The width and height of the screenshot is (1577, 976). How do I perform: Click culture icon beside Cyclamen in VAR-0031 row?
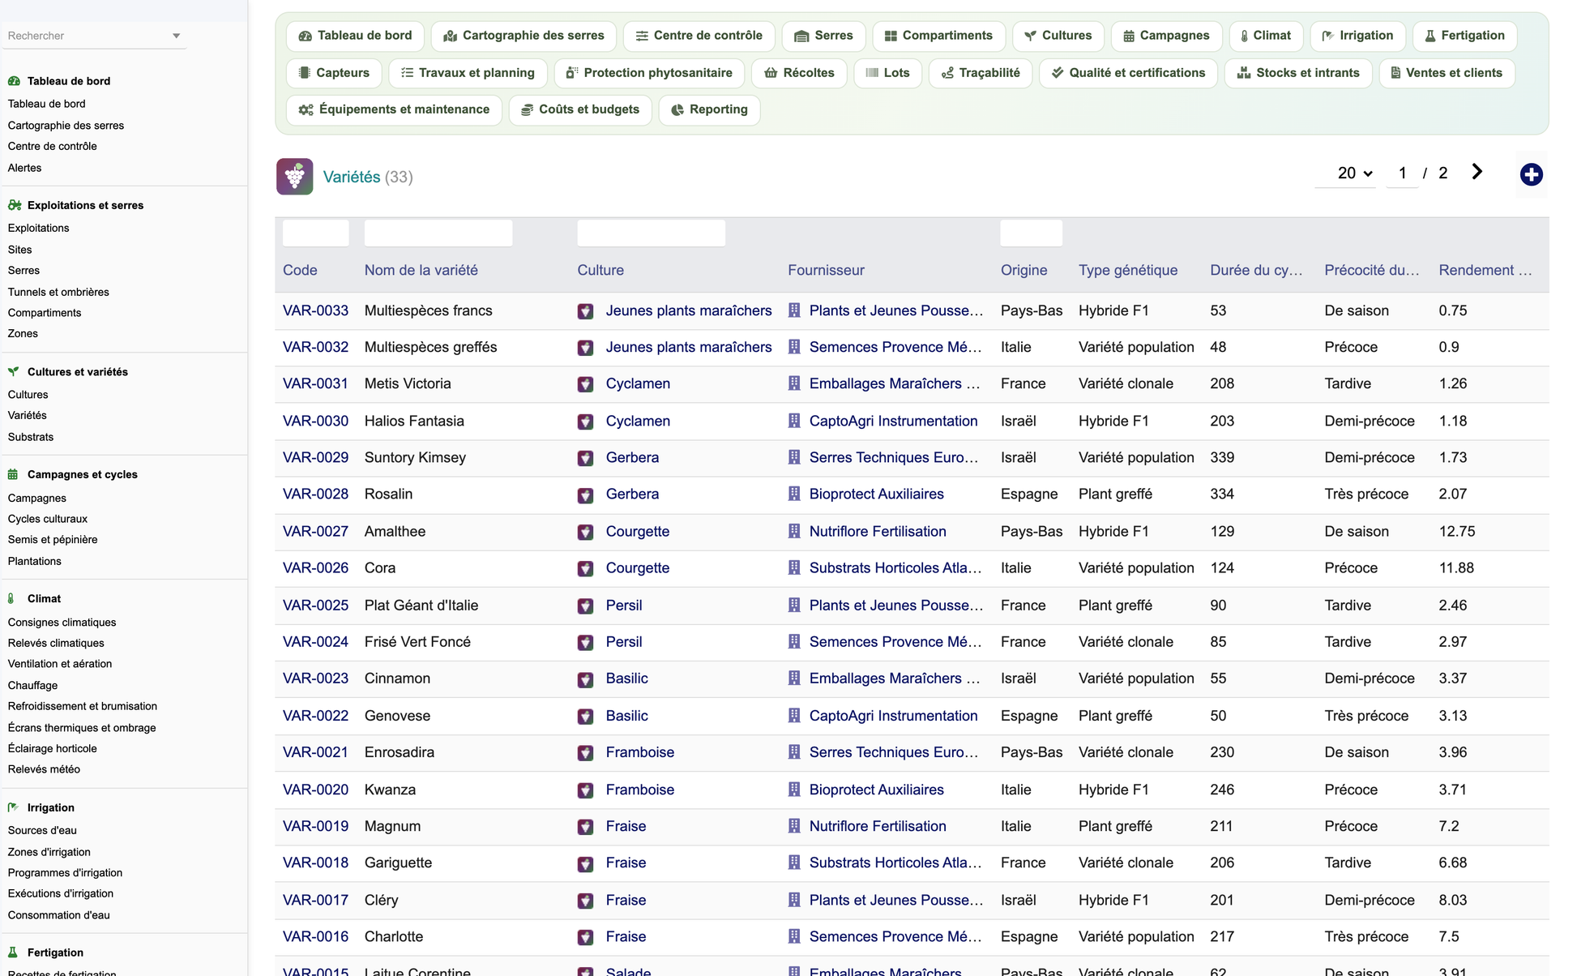click(585, 384)
